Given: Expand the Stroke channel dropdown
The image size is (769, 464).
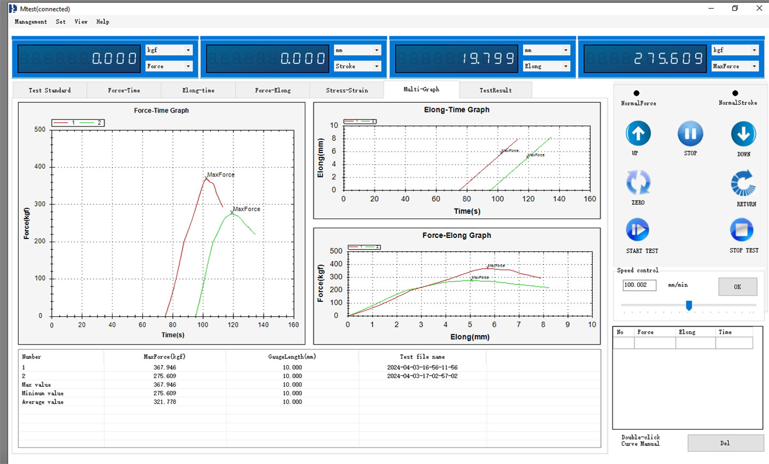Looking at the screenshot, I should pyautogui.click(x=376, y=66).
